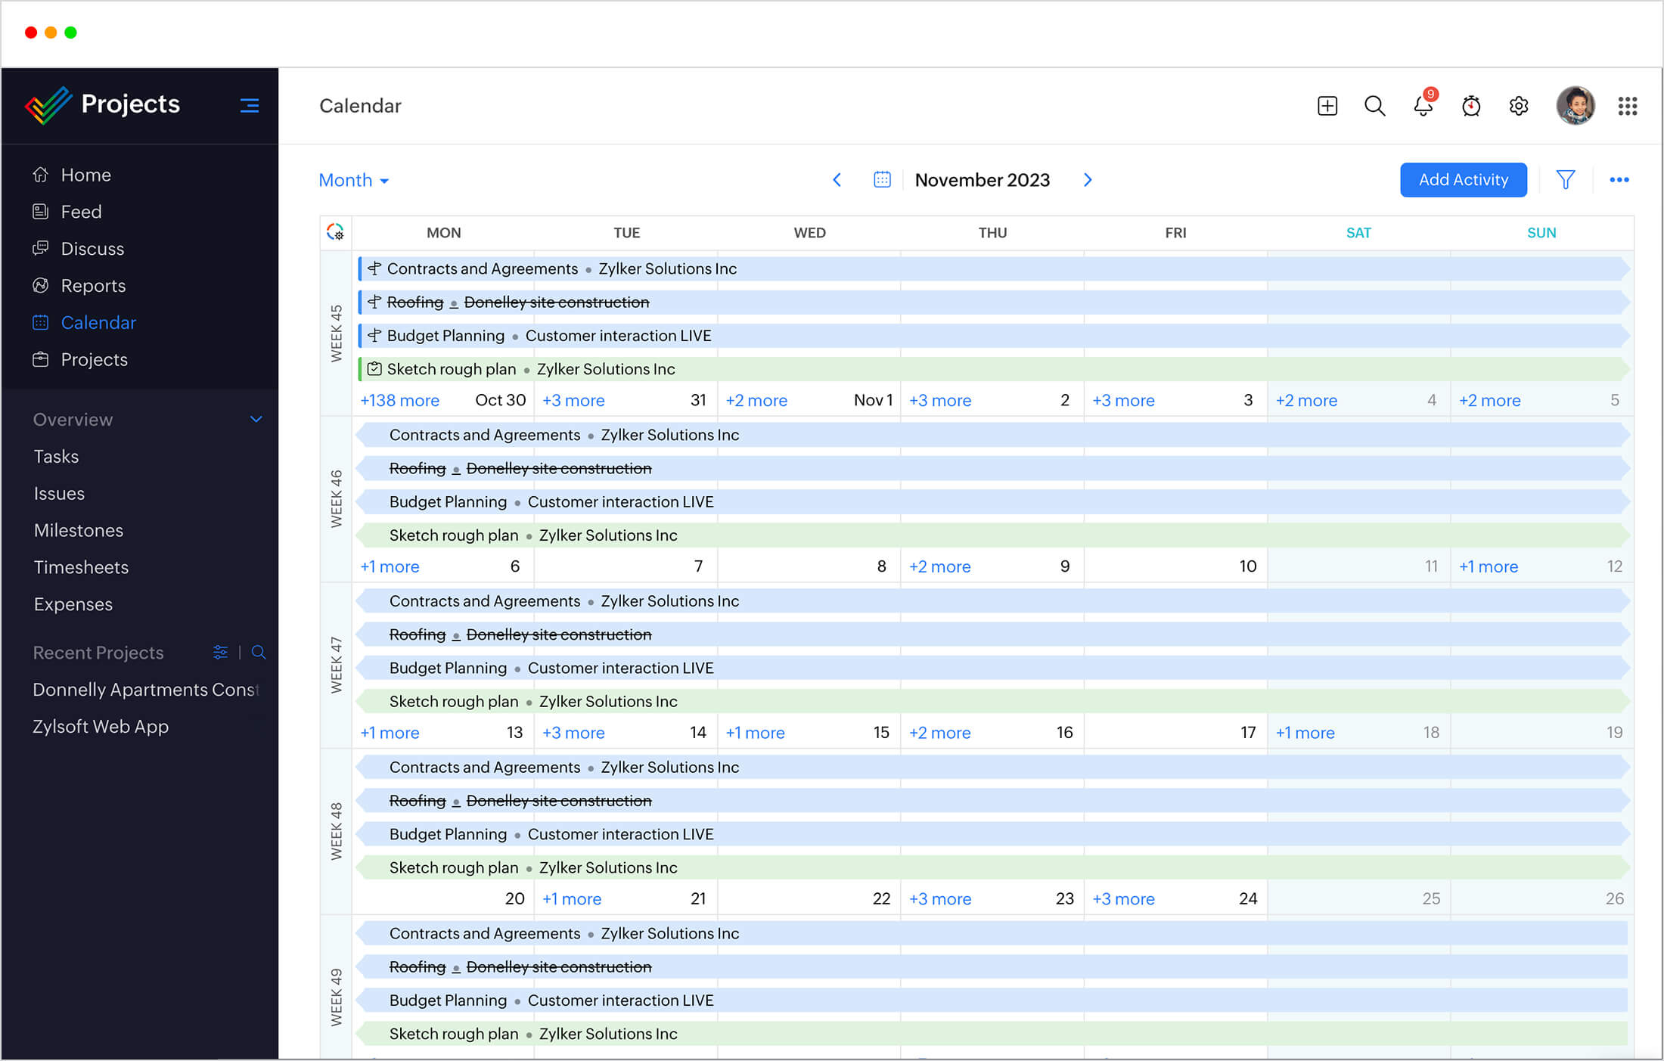Click the timer/clock icon in toolbar
The width and height of the screenshot is (1664, 1061).
[x=1473, y=107]
